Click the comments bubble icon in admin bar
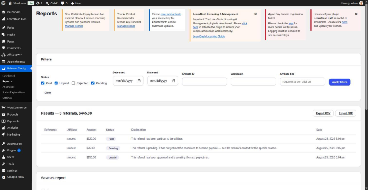Viewport: 368px width, 190px height. (x=63, y=3)
